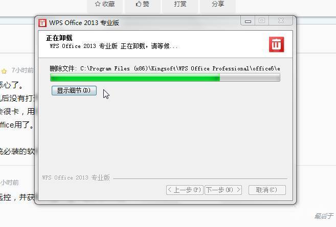Click the yellow star beside 7小时前
The width and height of the screenshot is (336, 227).
[4, 71]
